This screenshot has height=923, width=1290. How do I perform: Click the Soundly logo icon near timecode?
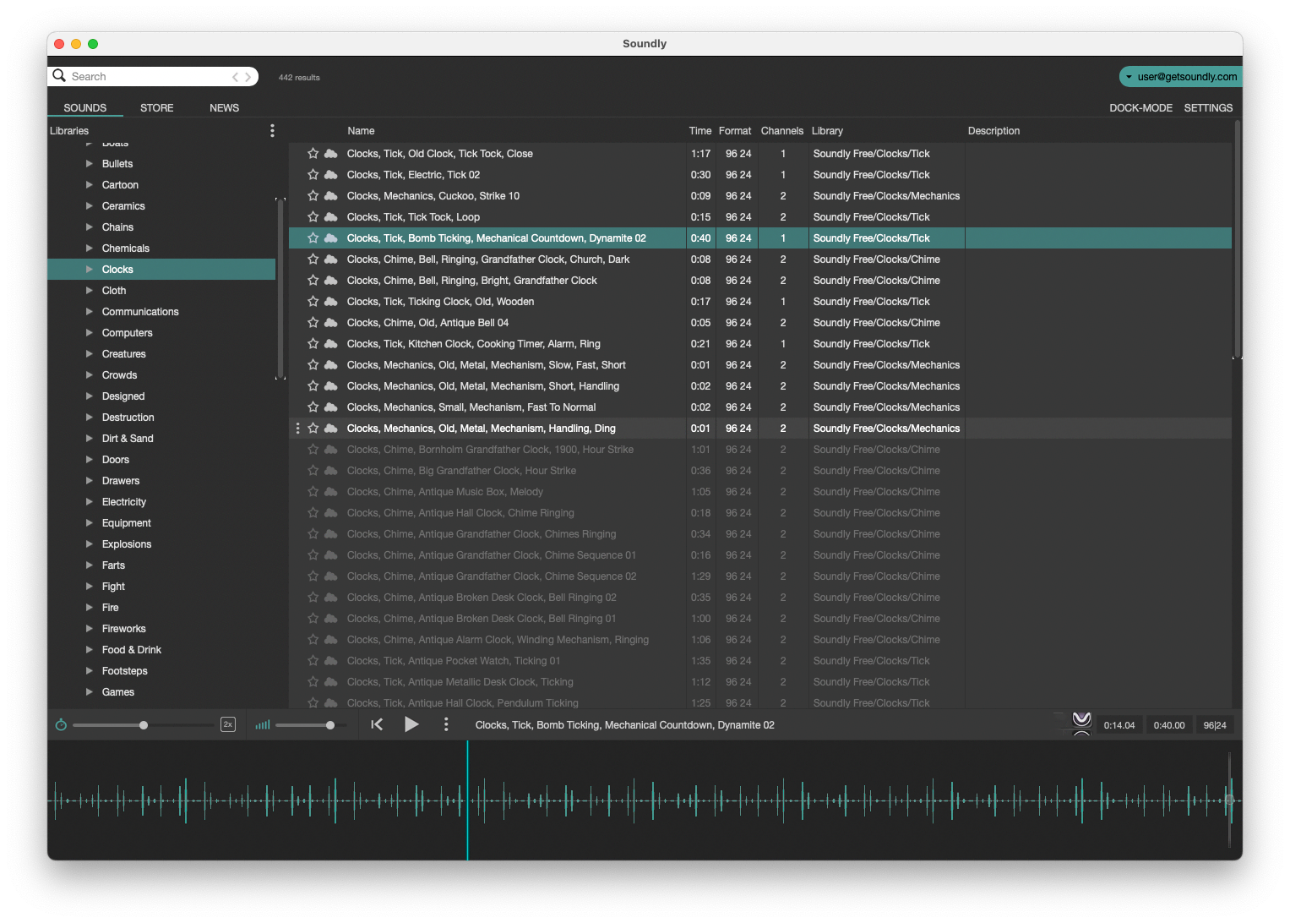pos(1081,724)
